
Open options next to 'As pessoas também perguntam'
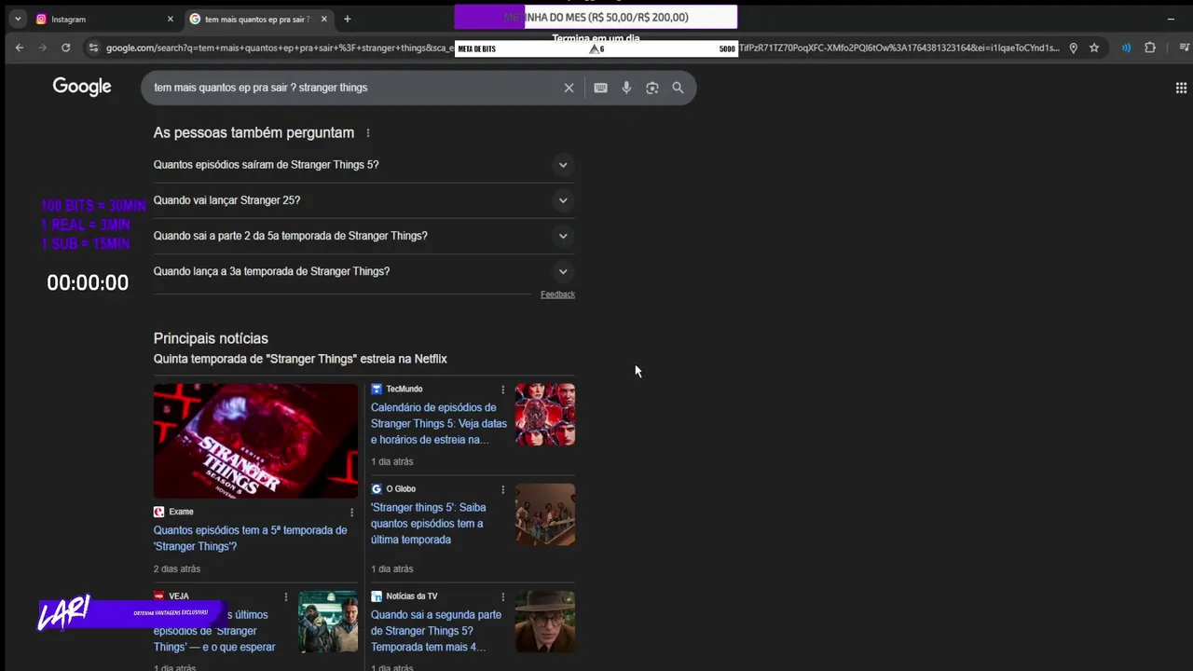(368, 133)
